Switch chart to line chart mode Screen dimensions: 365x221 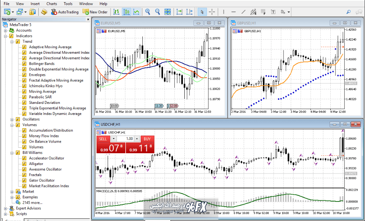click(136, 12)
